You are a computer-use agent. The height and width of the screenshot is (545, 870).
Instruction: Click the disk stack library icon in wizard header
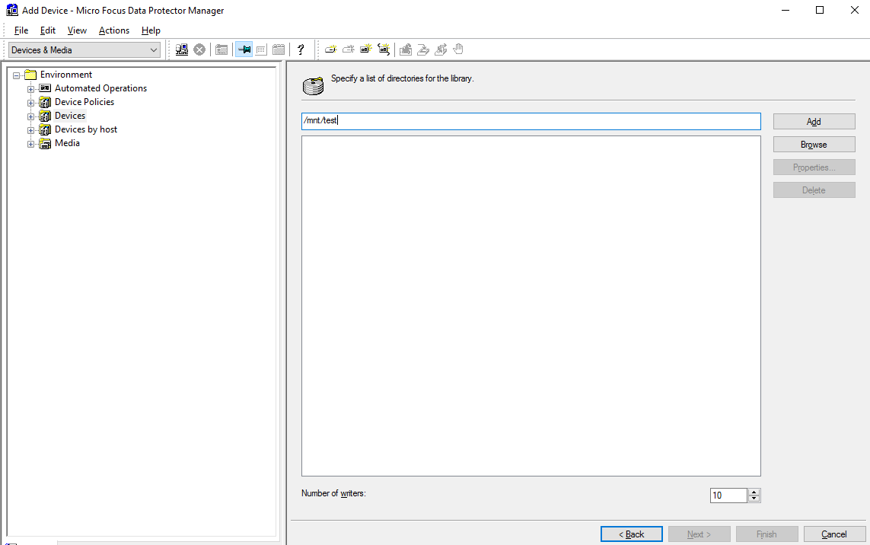pyautogui.click(x=313, y=86)
